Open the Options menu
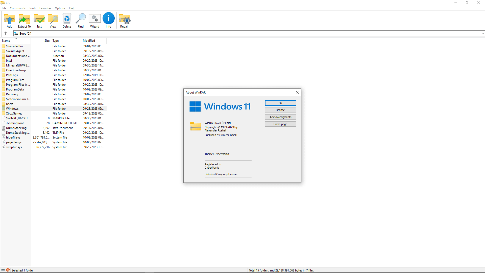Image resolution: width=485 pixels, height=273 pixels. pos(60,8)
